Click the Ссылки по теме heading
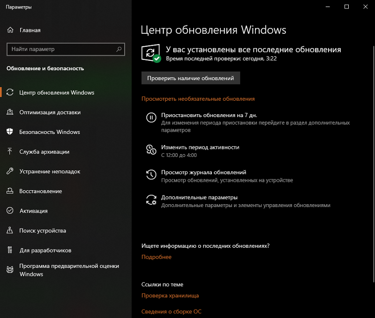 pos(162,284)
